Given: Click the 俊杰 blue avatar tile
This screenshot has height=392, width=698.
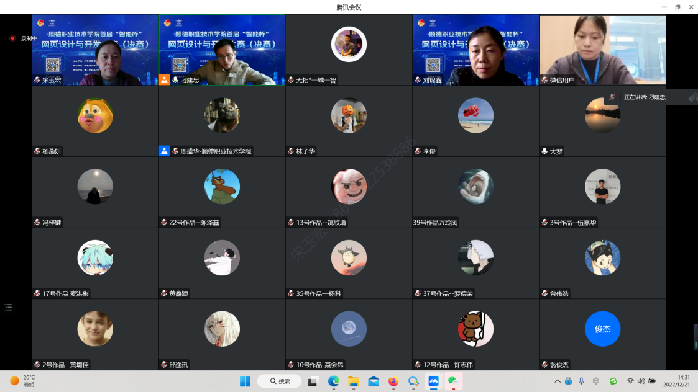Looking at the screenshot, I should [x=602, y=329].
